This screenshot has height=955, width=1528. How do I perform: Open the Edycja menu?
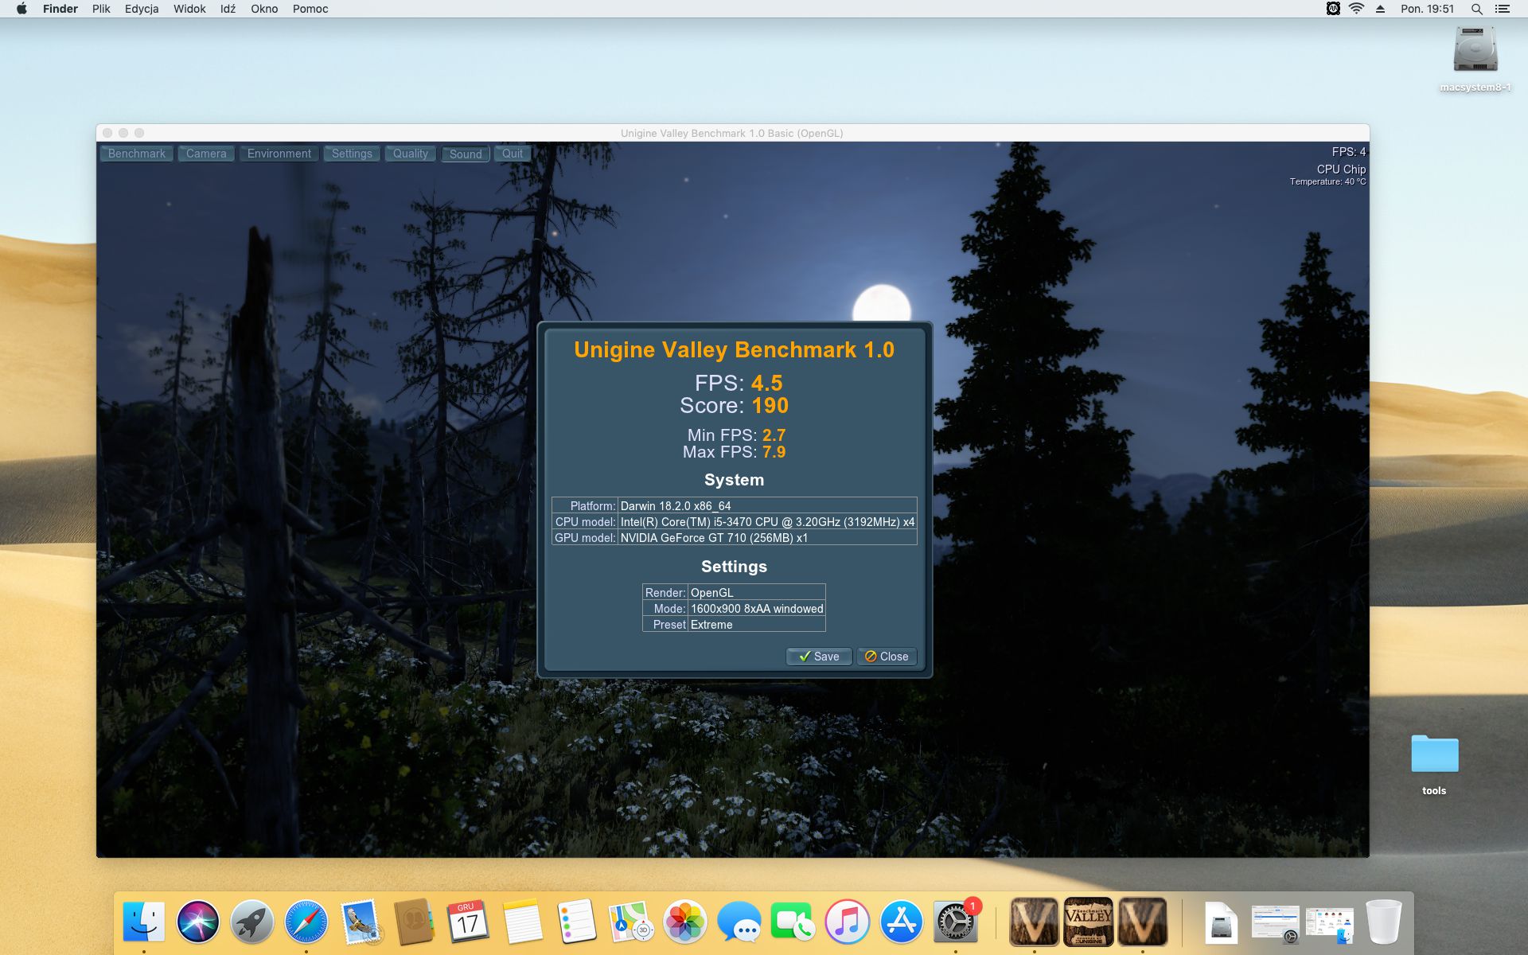142,9
